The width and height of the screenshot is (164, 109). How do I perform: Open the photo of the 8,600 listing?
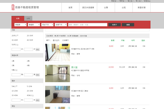(x=57, y=53)
